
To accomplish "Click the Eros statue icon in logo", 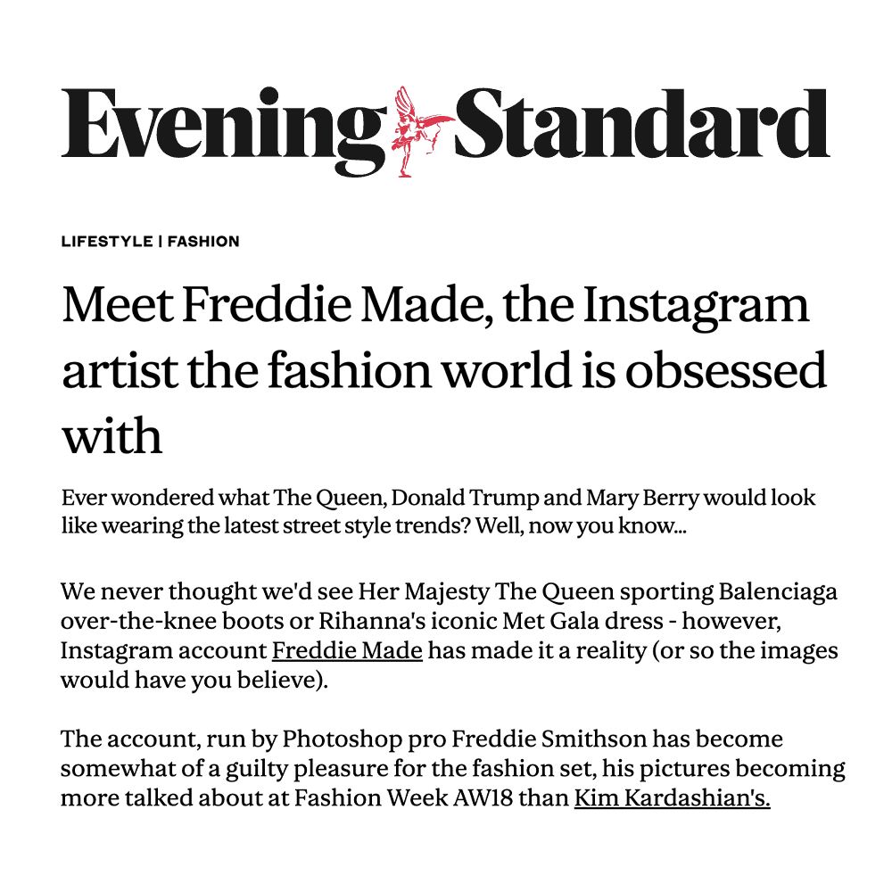I will [x=417, y=131].
